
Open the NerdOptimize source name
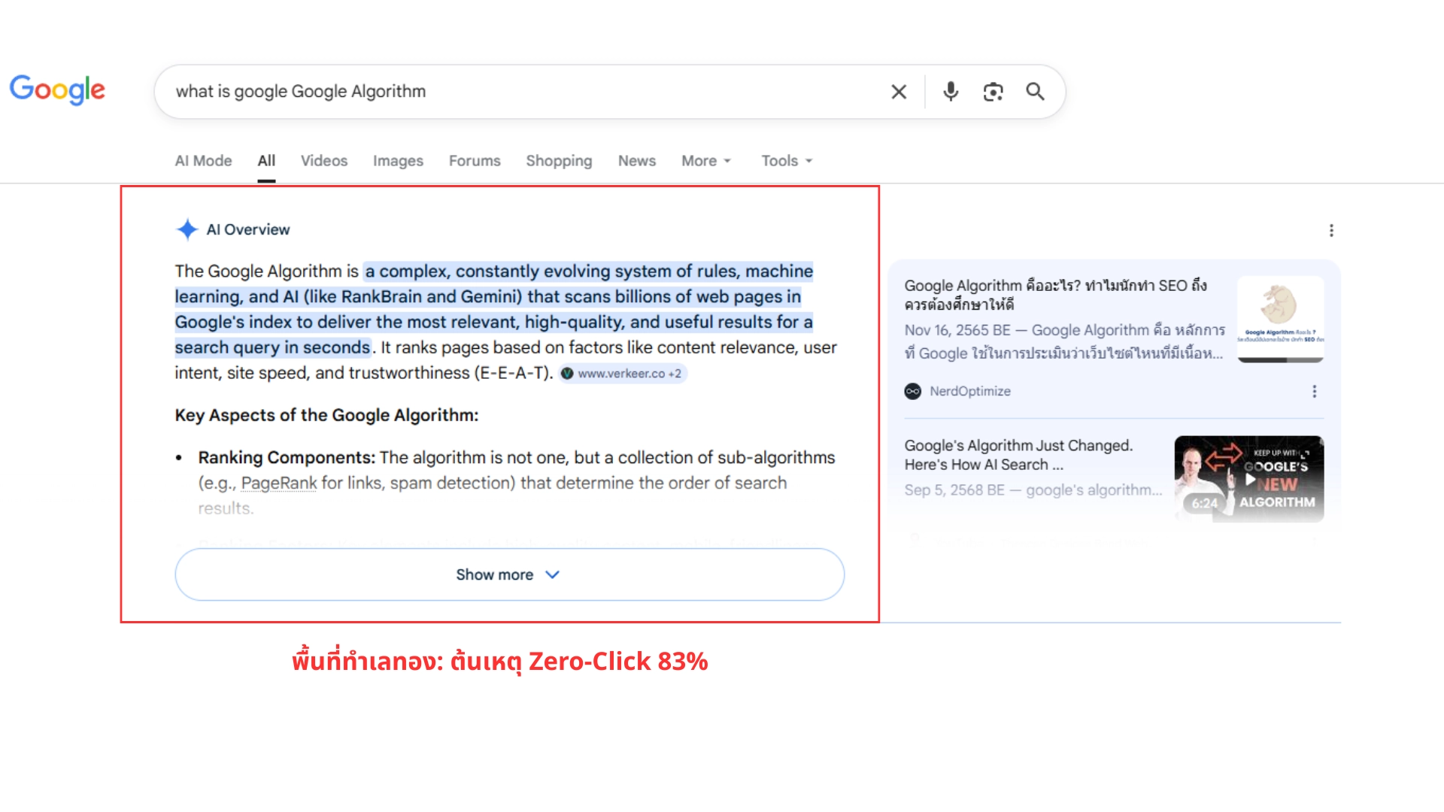click(970, 392)
